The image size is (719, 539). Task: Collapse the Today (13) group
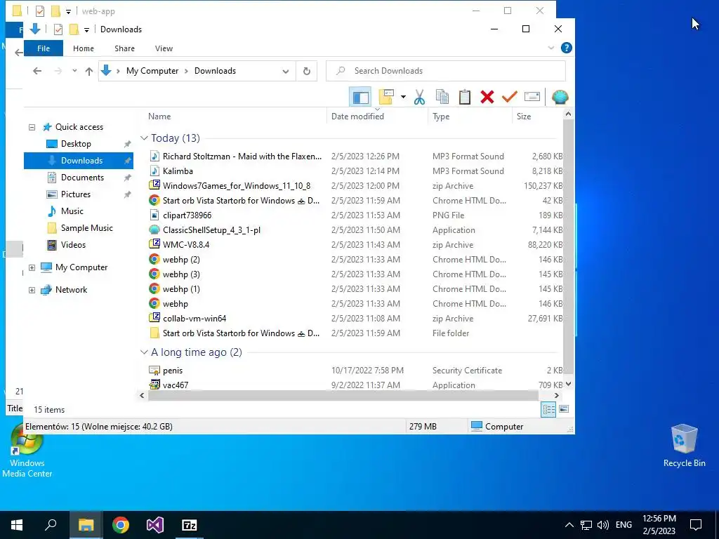click(144, 138)
